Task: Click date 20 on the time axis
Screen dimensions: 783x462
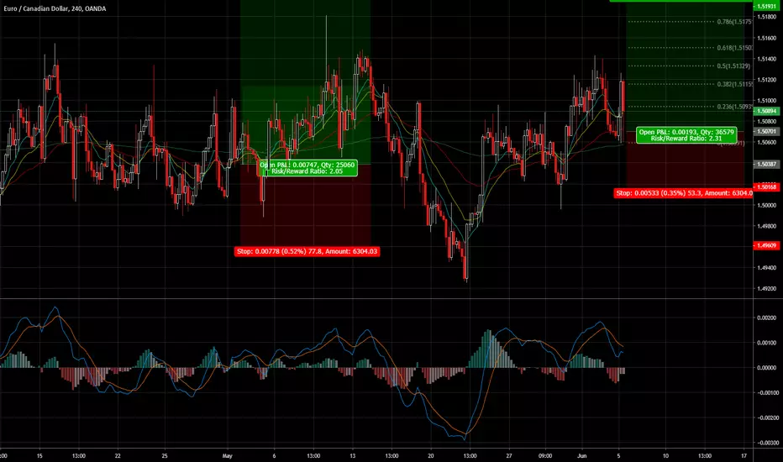Action: 430,455
